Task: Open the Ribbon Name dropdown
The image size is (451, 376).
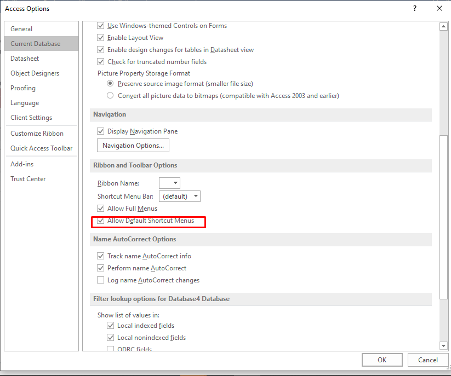Action: point(169,183)
